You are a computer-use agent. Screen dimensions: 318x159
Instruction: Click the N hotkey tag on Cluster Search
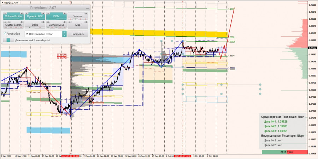(x=9, y=22)
